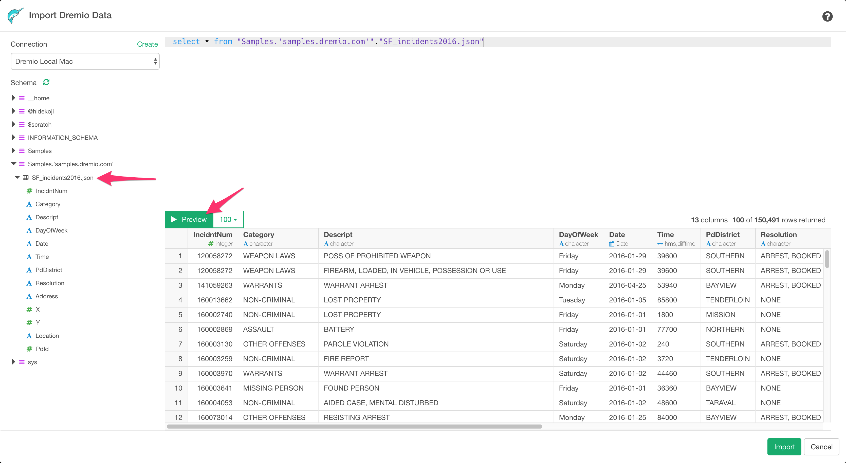Collapse Samples.'samples.dremio.com' schema

point(13,163)
